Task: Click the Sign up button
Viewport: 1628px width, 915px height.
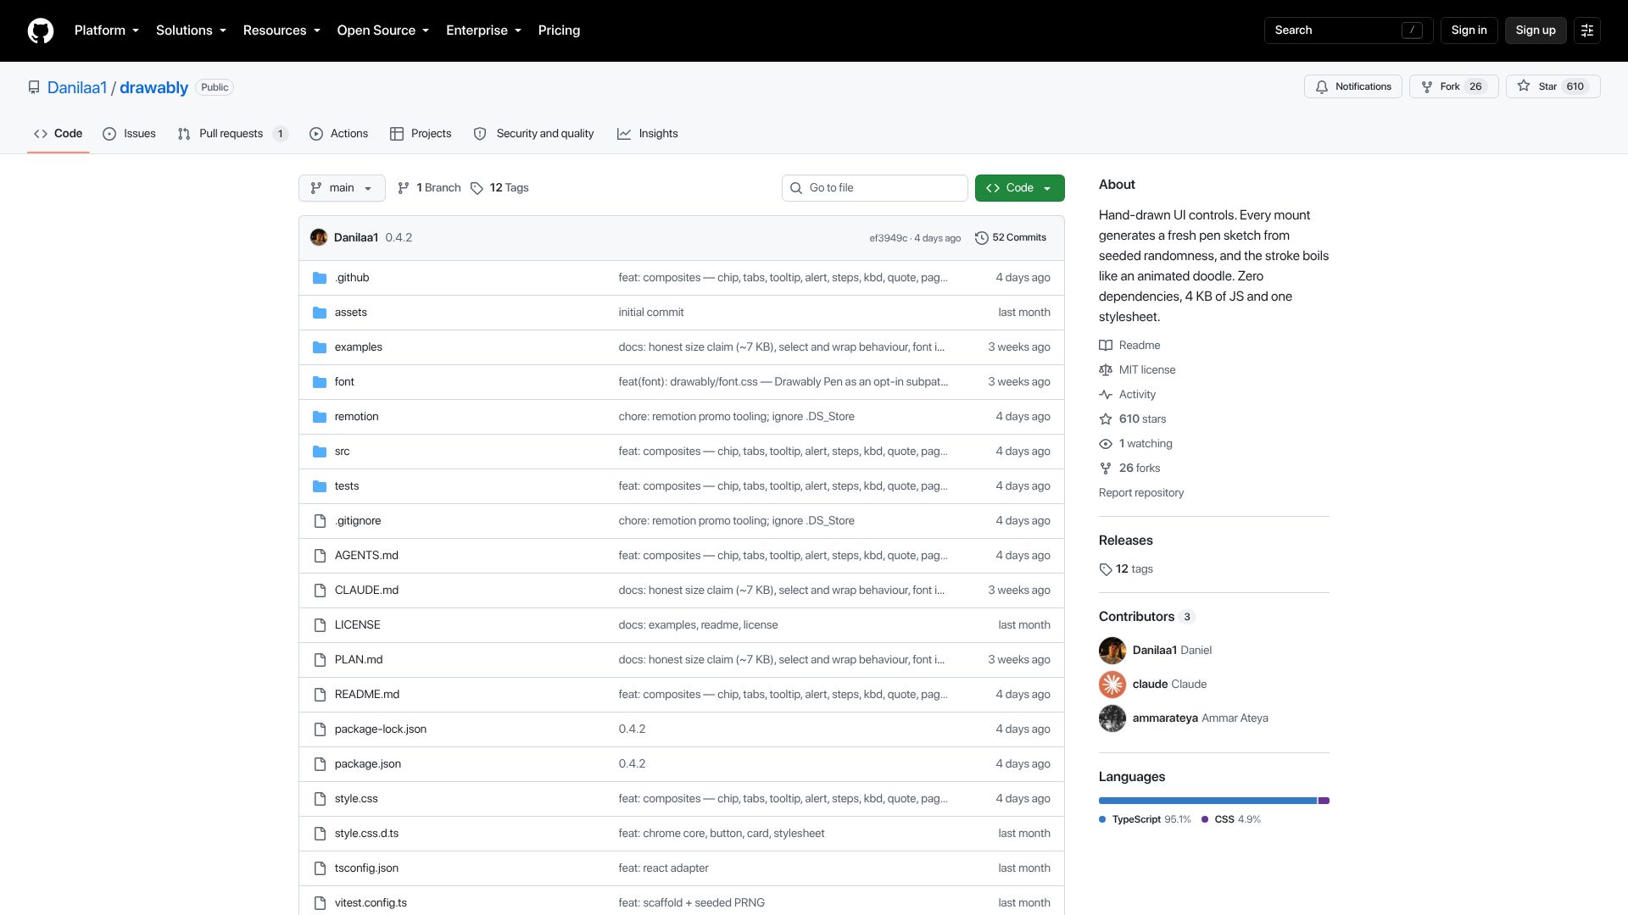Action: pos(1536,30)
